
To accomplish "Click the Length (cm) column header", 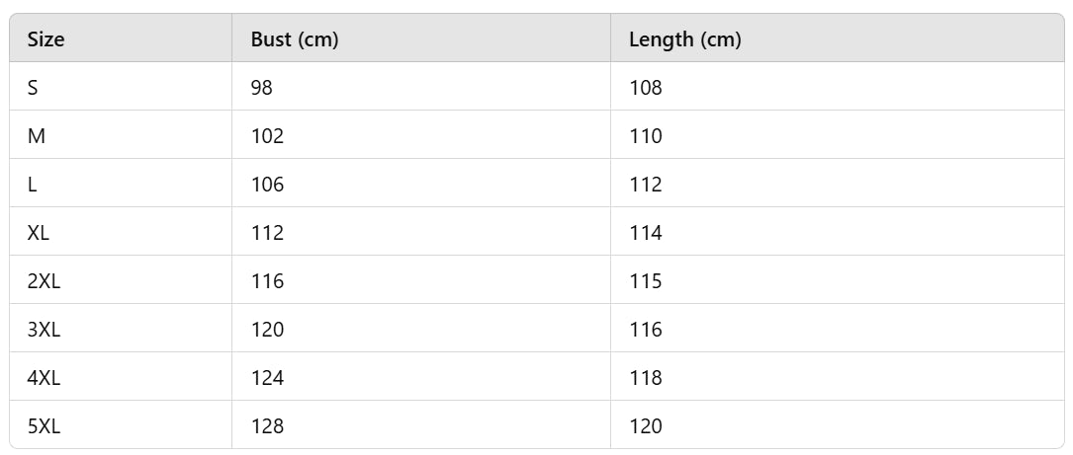I will click(684, 40).
